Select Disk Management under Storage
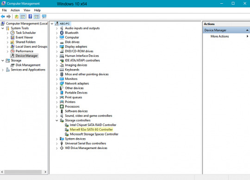 28,65
